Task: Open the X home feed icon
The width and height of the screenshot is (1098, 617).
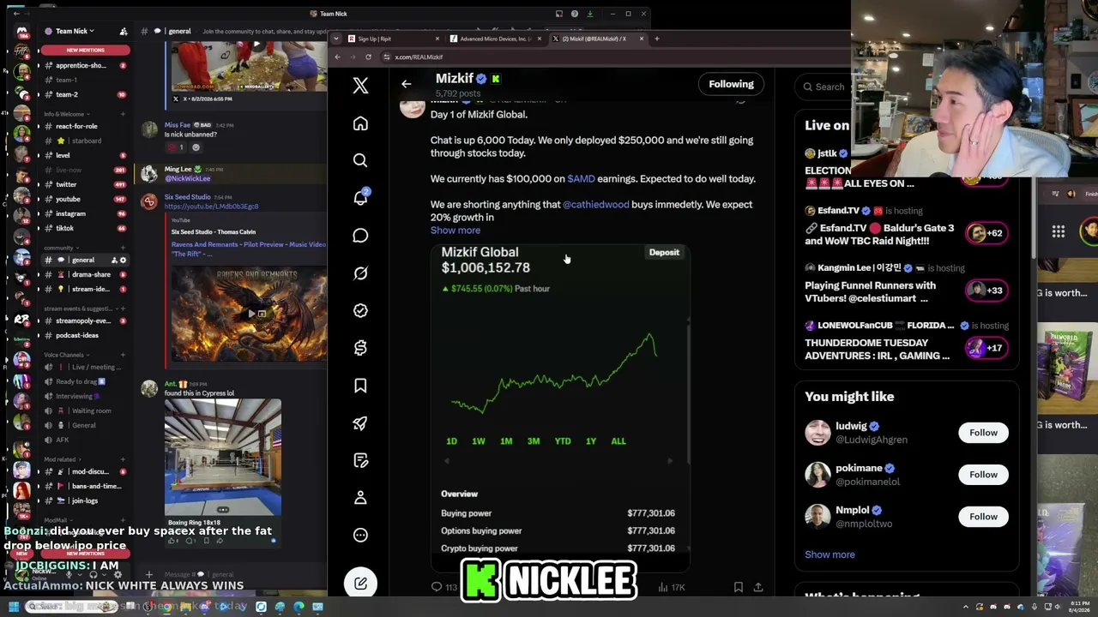Action: 360,123
